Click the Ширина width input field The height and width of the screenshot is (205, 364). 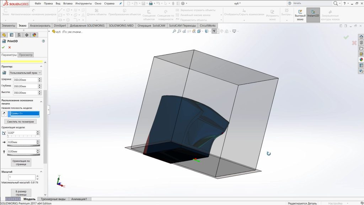point(25,80)
